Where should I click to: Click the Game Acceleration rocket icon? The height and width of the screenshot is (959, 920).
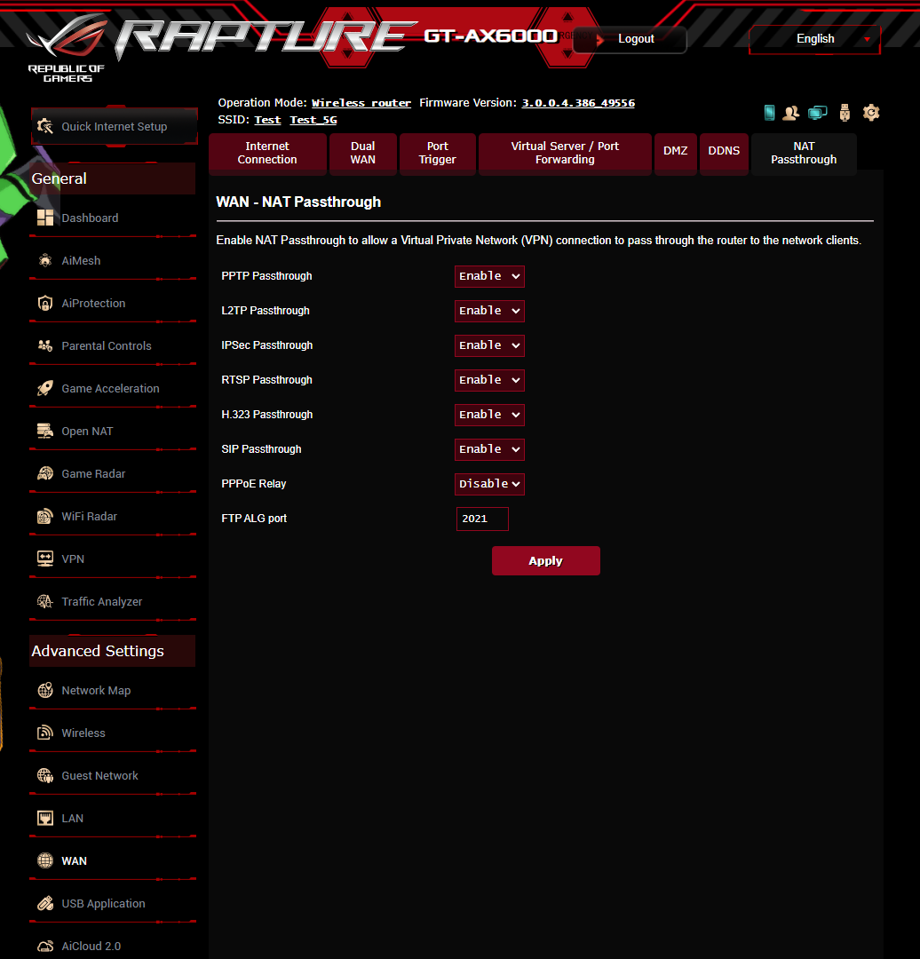[x=45, y=388]
